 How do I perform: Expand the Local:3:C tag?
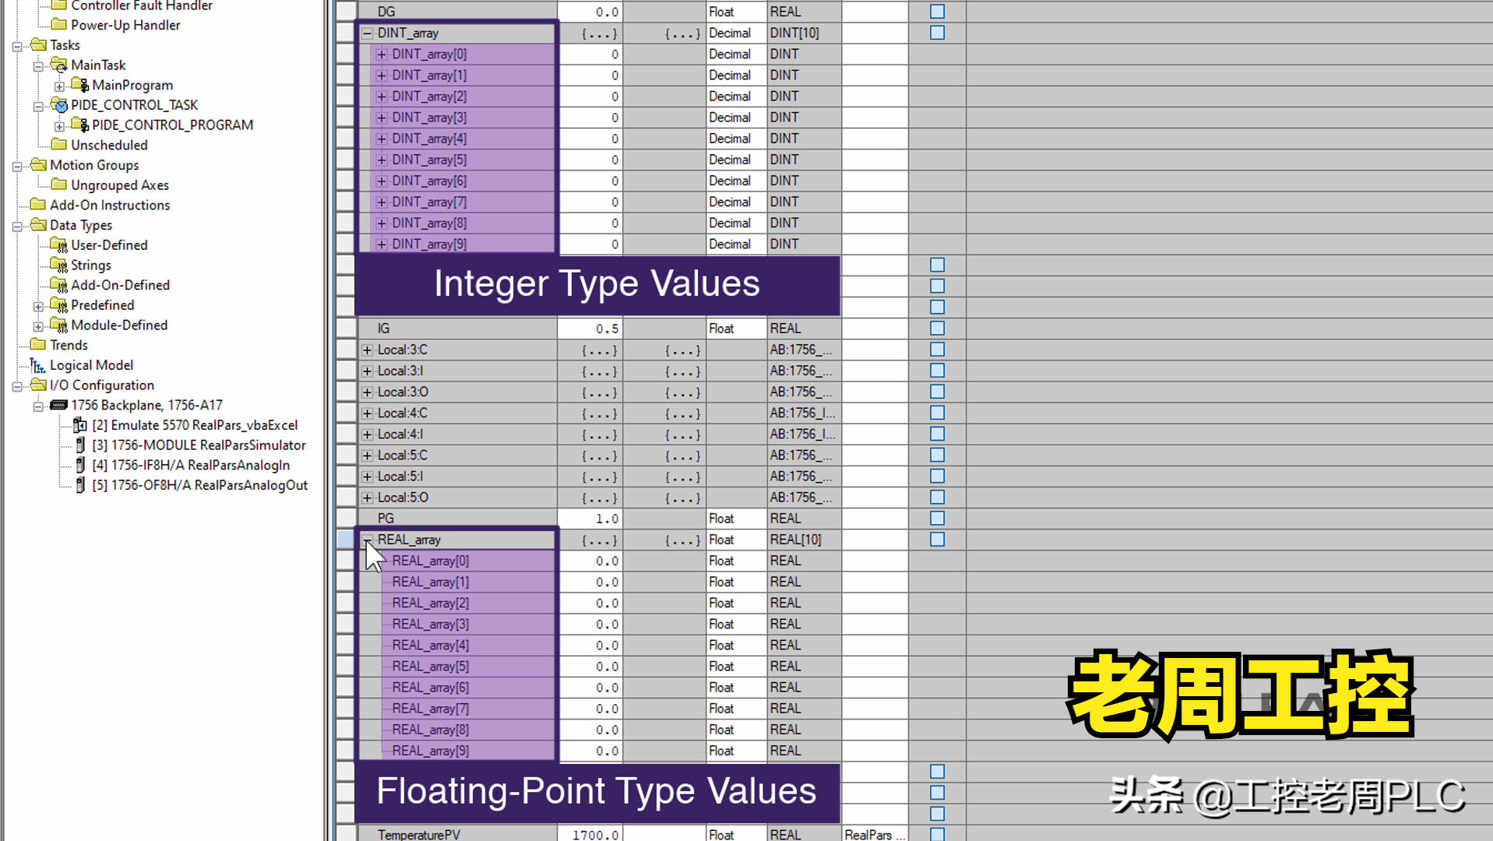pos(366,350)
